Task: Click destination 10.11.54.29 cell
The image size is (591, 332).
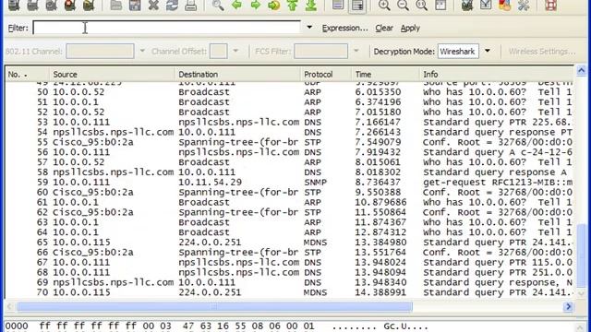Action: click(x=210, y=183)
